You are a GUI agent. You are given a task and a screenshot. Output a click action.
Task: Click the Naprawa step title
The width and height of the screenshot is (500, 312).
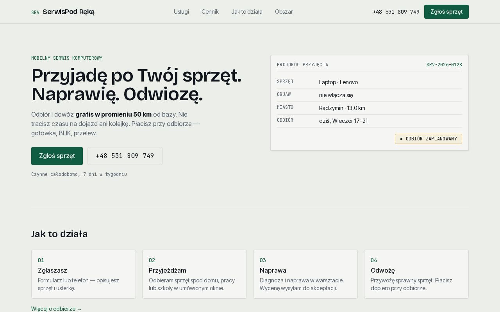coord(273,270)
